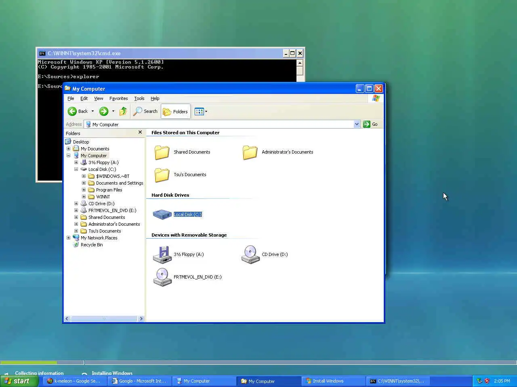This screenshot has height=387, width=517.
Task: Switch to Install Windows taskbar button
Action: 333,381
